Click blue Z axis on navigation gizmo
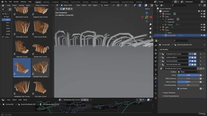 (x=147, y=13)
